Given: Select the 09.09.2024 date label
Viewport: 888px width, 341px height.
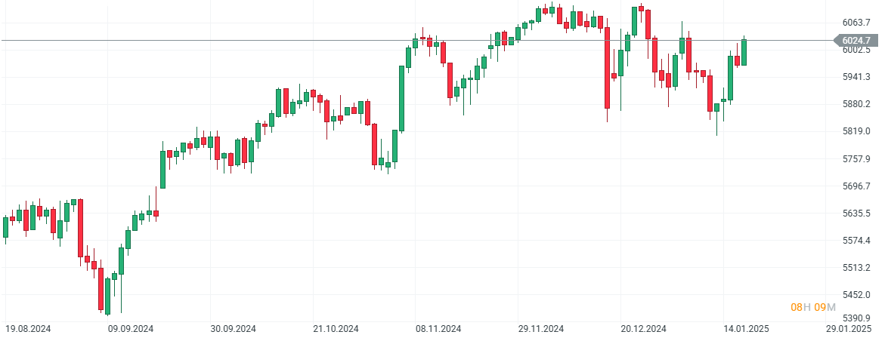Looking at the screenshot, I should tap(131, 329).
